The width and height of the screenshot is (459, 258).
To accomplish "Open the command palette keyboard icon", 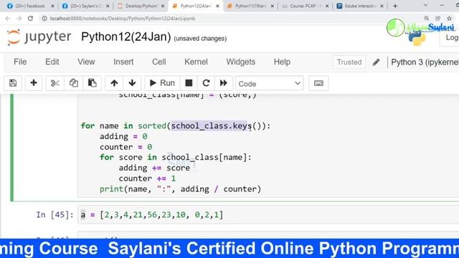I will point(318,83).
